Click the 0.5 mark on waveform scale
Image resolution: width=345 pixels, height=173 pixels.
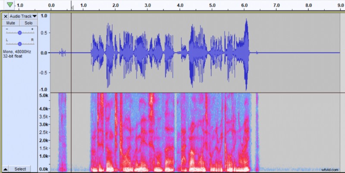pos(44,33)
